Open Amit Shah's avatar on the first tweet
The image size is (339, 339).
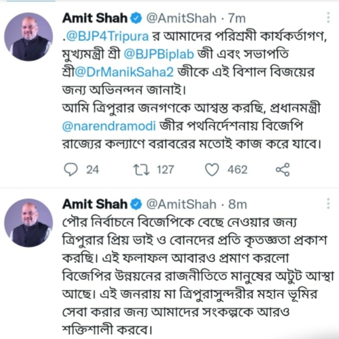(28, 37)
